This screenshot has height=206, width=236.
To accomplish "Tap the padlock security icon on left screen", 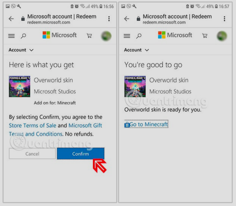I will pyautogui.click(x=23, y=19).
